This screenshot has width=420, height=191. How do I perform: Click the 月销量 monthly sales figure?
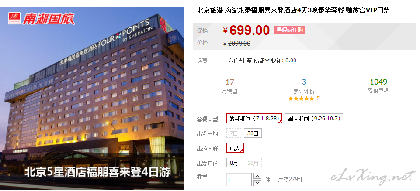(x=230, y=82)
